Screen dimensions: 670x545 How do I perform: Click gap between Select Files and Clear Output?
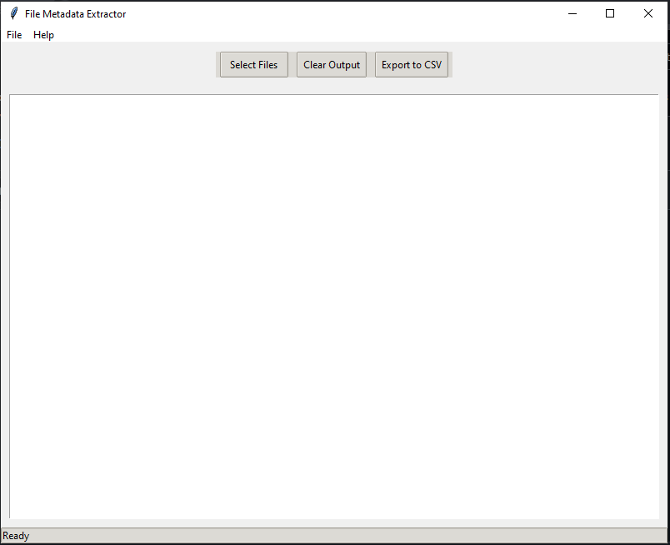(x=292, y=65)
